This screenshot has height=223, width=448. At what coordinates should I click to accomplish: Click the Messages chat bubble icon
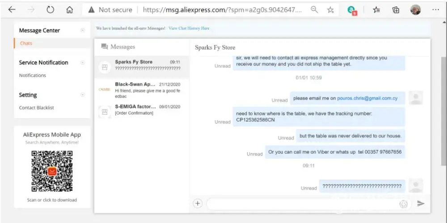point(105,46)
